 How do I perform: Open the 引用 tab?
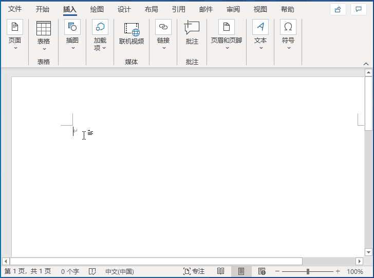pyautogui.click(x=179, y=9)
